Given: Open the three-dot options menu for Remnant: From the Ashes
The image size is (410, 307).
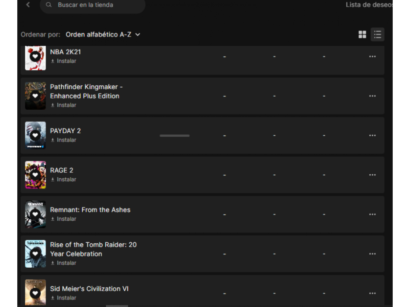Looking at the screenshot, I should (372, 215).
